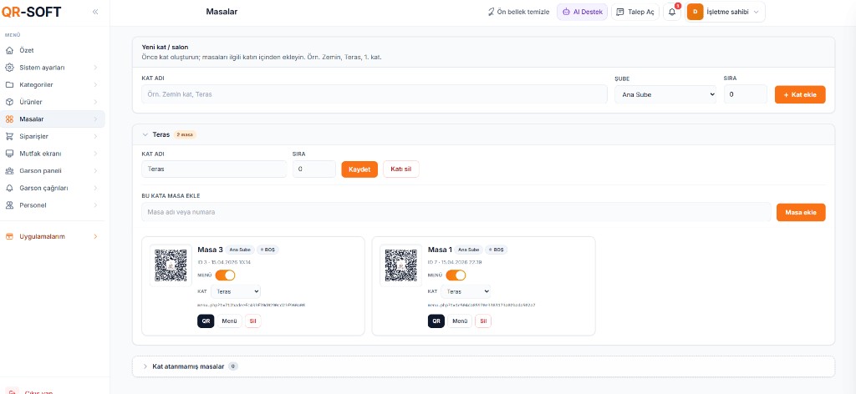Image resolution: width=856 pixels, height=394 pixels.
Task: Open Sistem ayarları gear icon
Action: coord(9,68)
